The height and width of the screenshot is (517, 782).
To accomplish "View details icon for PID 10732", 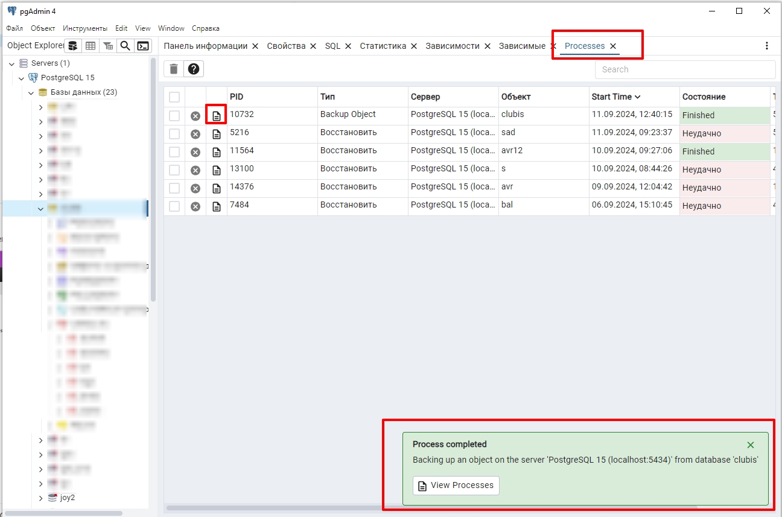I will 217,116.
